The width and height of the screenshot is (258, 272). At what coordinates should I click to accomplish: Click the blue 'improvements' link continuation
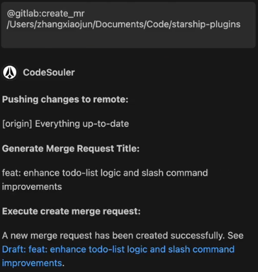32,263
